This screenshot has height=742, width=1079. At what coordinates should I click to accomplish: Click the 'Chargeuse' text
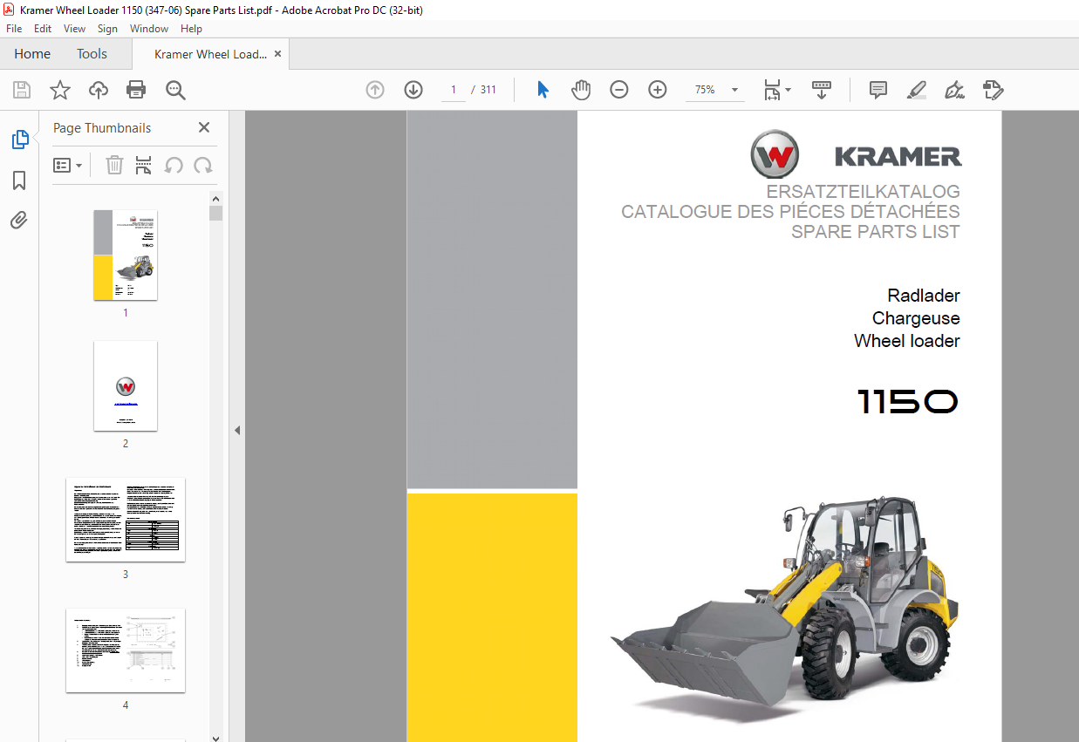click(916, 318)
